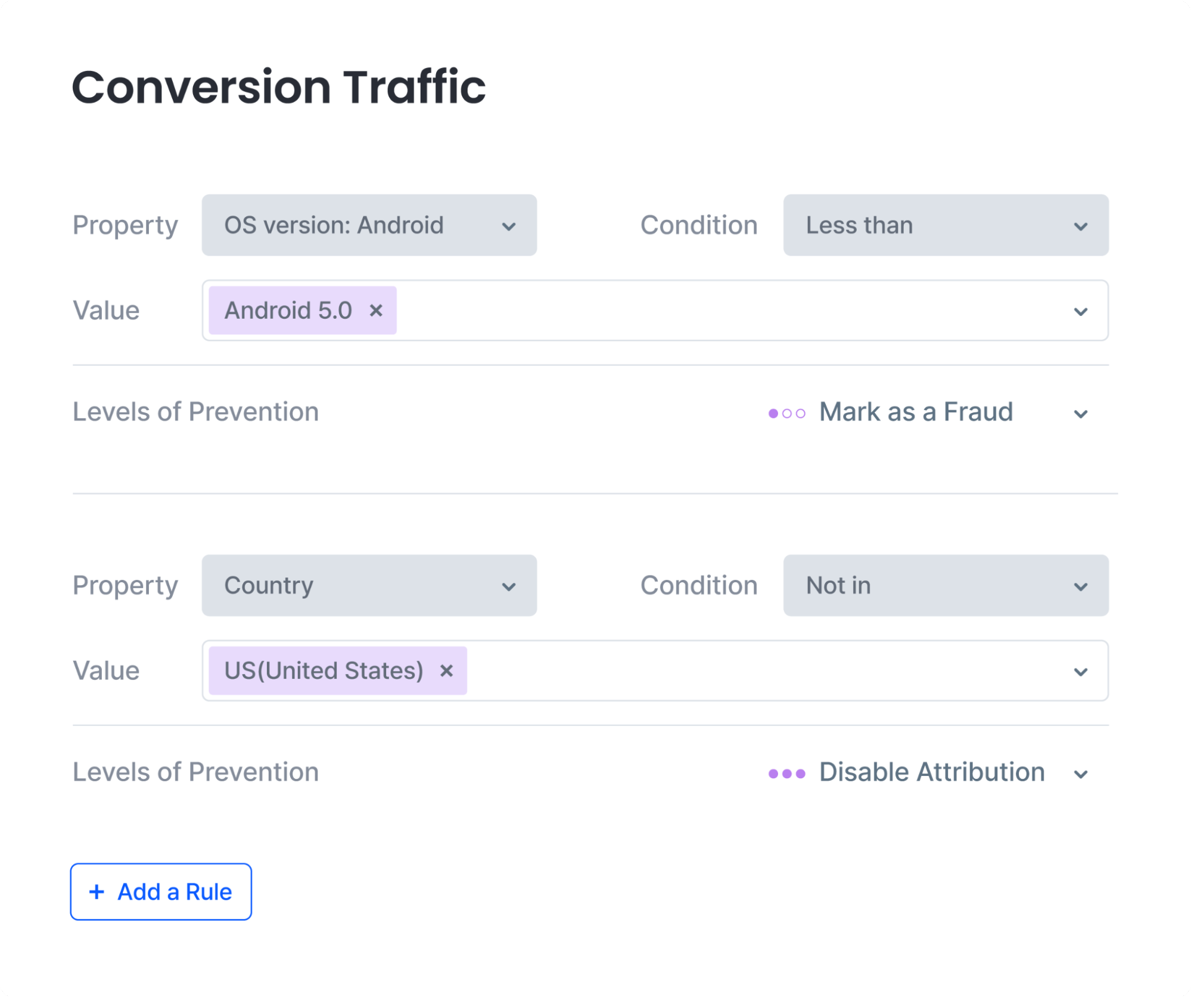Expand the Android 5.0 value field chevron

point(1080,311)
